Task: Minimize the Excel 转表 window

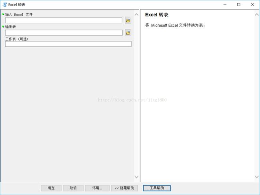Action: (x=225, y=4)
